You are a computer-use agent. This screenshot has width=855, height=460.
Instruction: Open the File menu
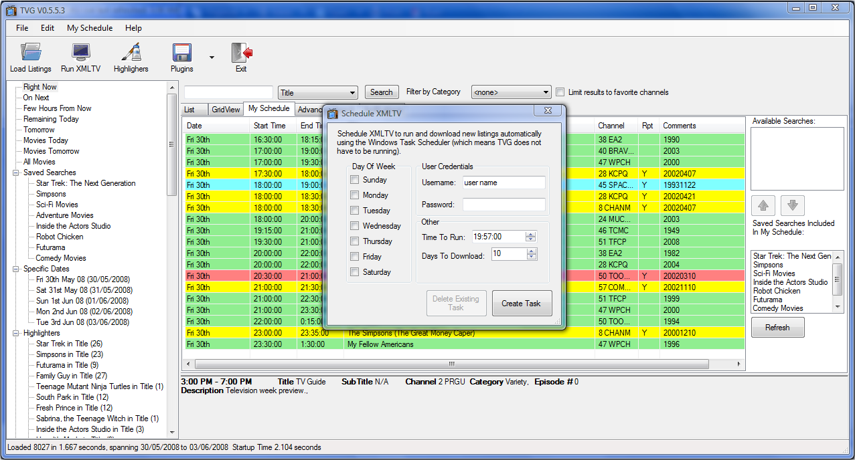tap(22, 28)
